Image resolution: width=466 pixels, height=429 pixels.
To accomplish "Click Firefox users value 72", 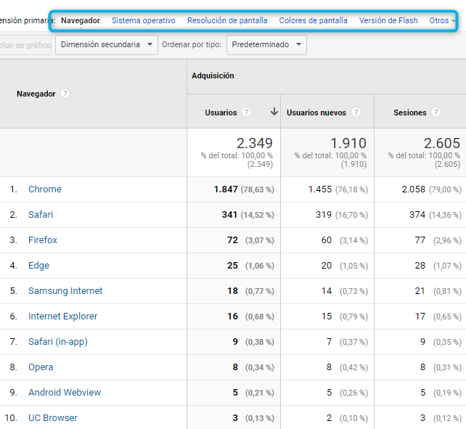I will 233,240.
